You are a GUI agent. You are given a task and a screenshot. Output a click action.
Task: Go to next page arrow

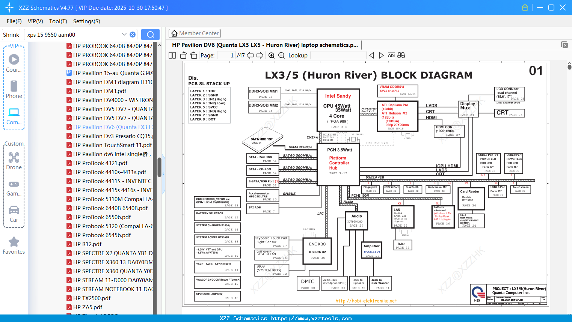(260, 55)
